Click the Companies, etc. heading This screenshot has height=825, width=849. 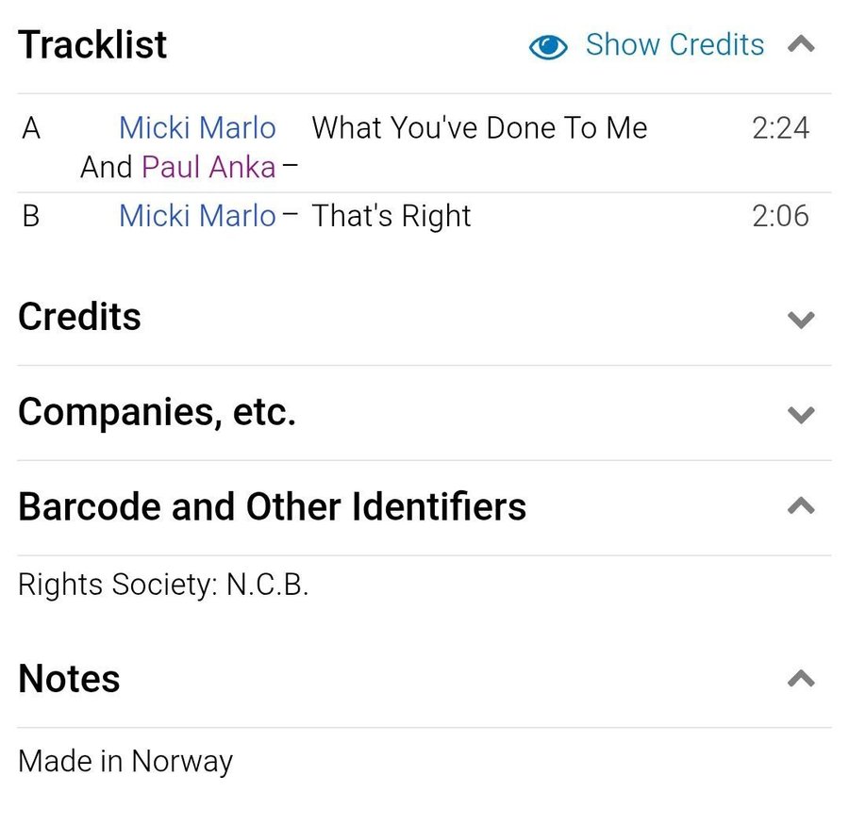click(157, 412)
